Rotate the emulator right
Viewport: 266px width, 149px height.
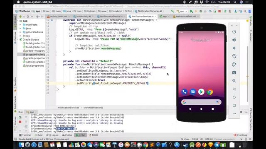[234, 65]
